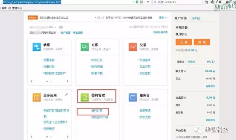The width and height of the screenshot is (236, 140).
Task: Open the 转账到支付宝账户 link
Action: click(55, 73)
